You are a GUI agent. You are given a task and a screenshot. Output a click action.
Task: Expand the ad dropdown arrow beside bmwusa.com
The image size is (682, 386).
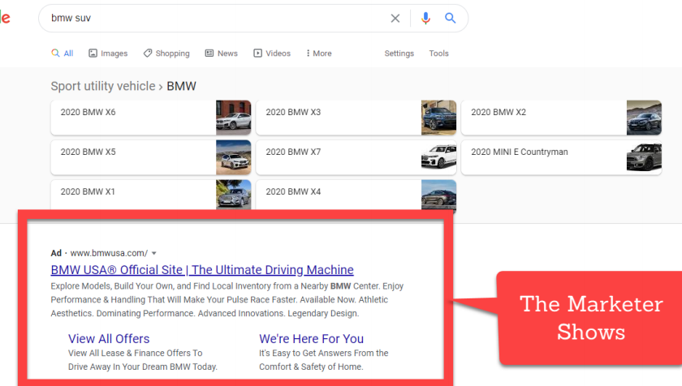[x=154, y=253]
